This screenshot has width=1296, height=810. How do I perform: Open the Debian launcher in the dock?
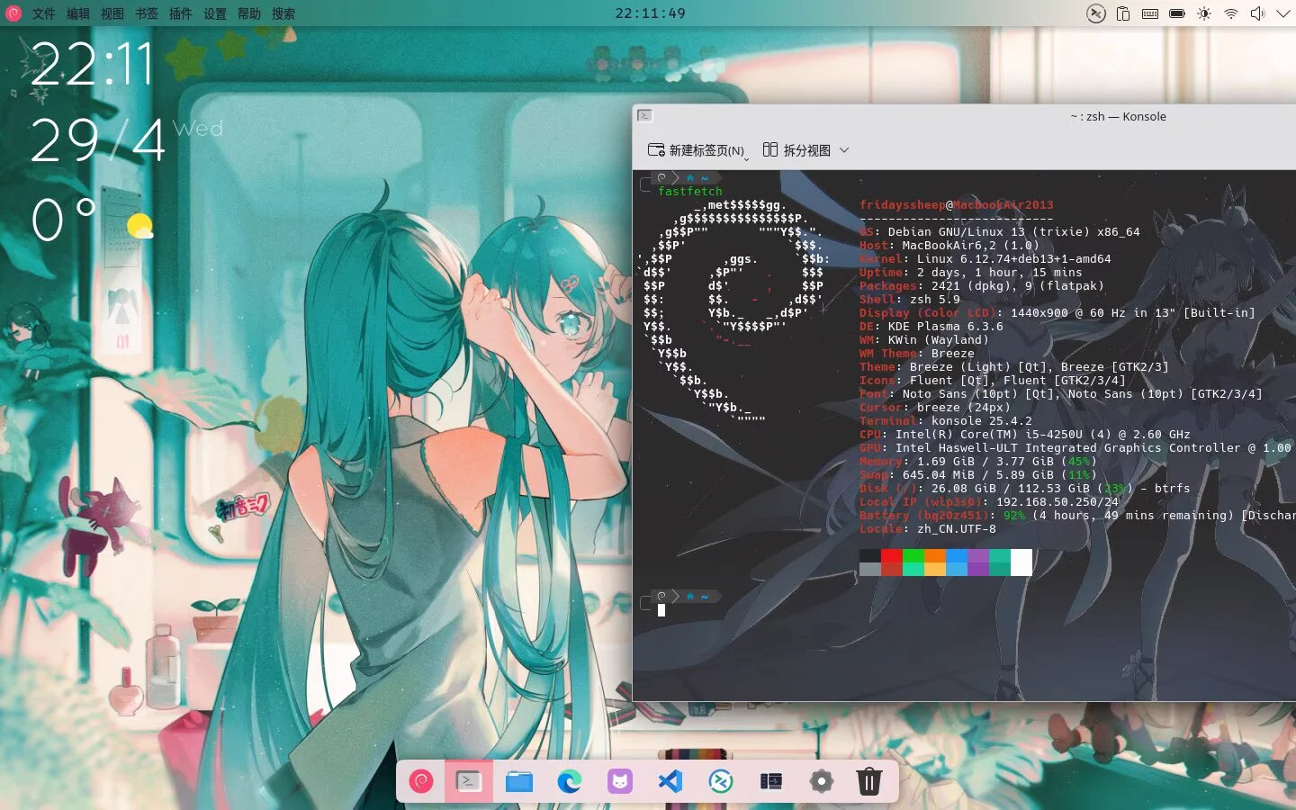(x=421, y=781)
